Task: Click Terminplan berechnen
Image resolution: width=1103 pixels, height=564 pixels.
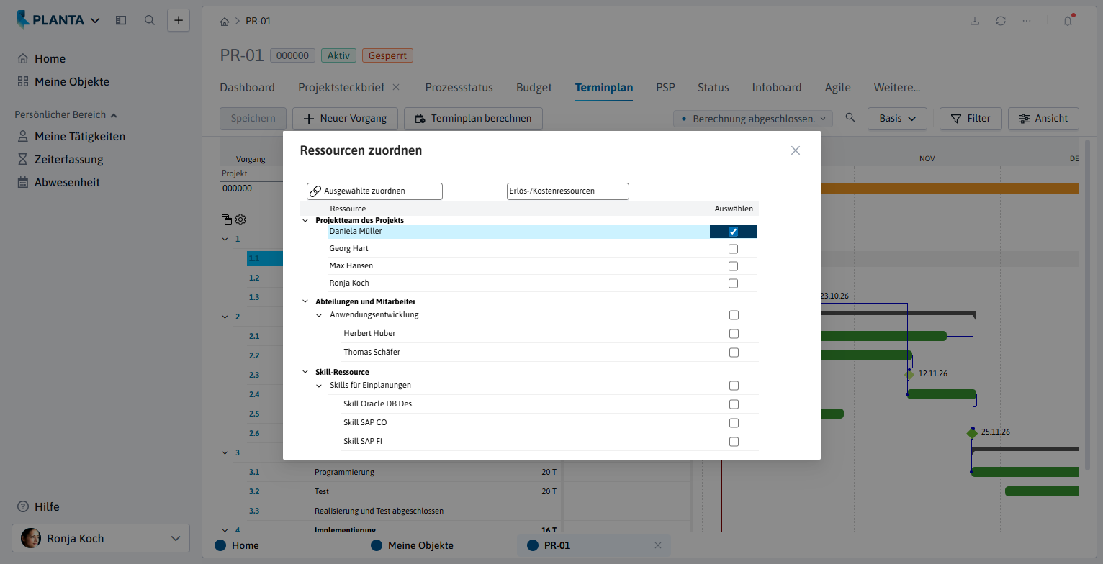Action: pos(473,119)
